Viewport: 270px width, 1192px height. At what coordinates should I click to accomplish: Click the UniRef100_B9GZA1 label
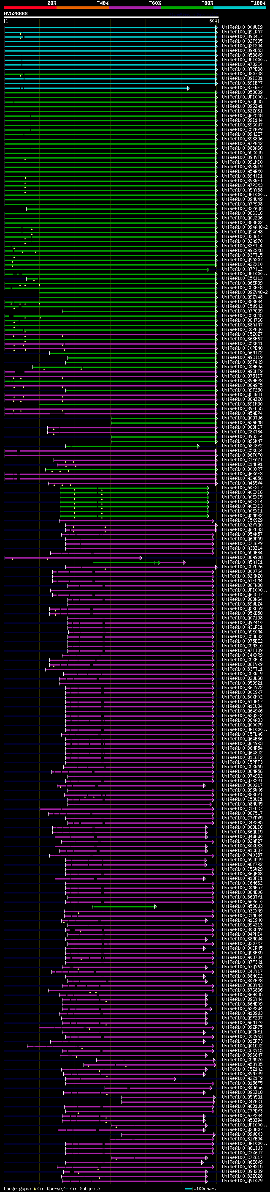(242, 107)
